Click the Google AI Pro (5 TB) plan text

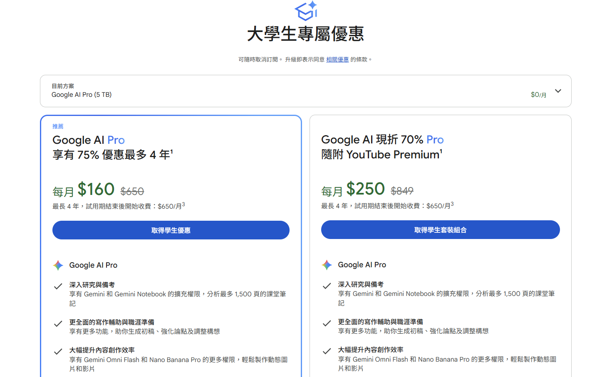pos(82,95)
